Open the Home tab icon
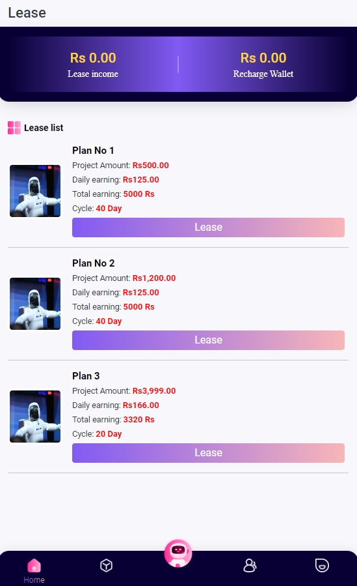 pyautogui.click(x=34, y=565)
